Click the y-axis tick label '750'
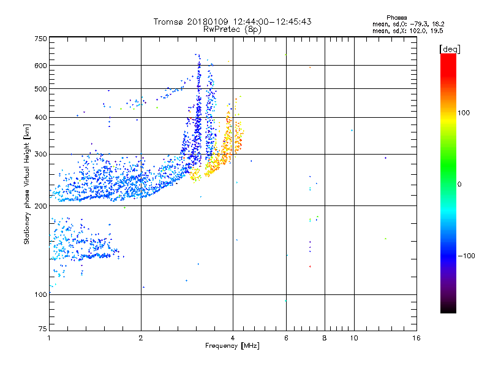 click(40, 39)
